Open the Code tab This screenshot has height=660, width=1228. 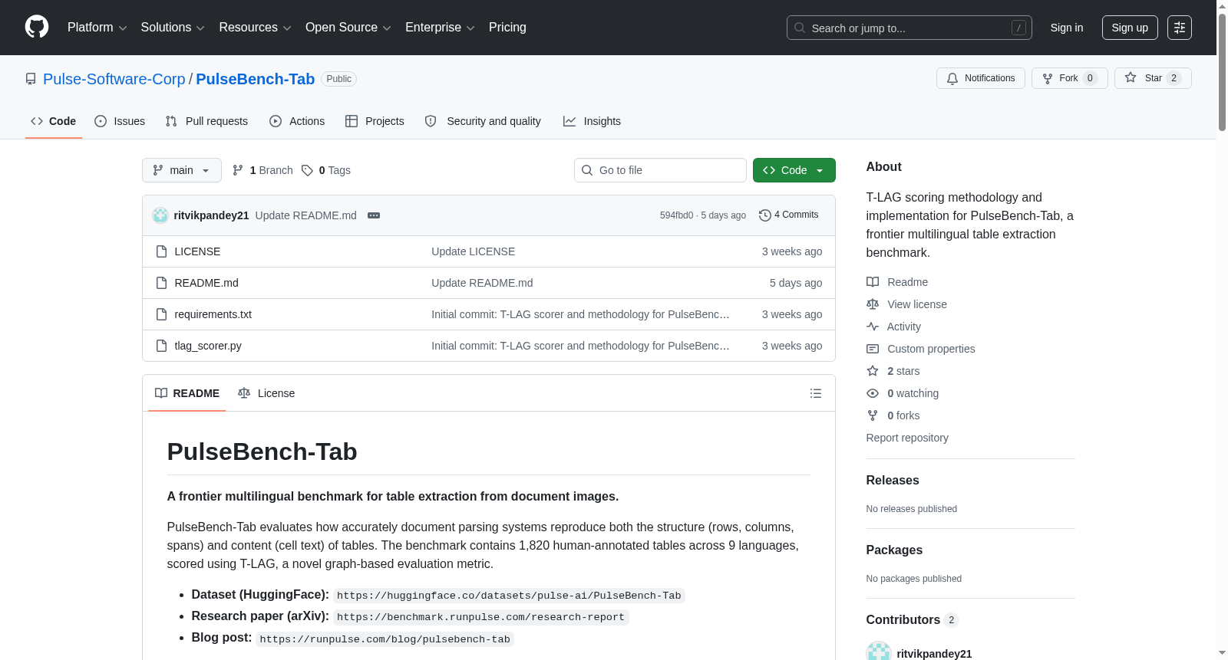tap(54, 121)
